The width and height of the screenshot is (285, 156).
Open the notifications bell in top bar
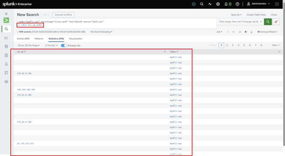[x=226, y=4]
